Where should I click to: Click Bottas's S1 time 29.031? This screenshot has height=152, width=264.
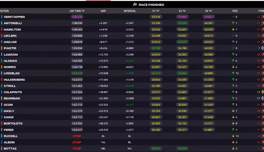pos(156,148)
